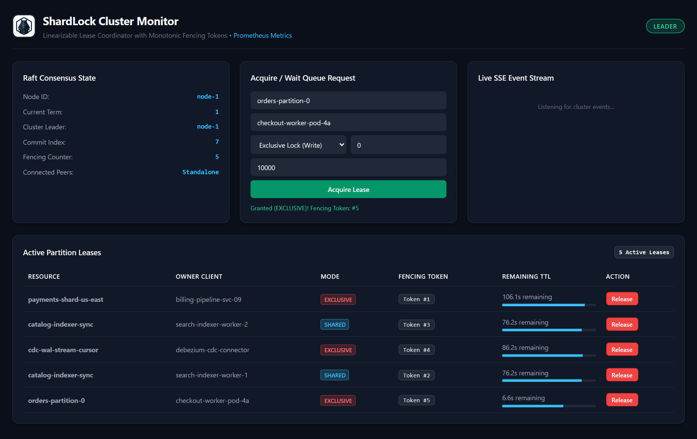Viewport: 697px width, 439px height.
Task: Click the Acquire Lease button
Action: 348,189
